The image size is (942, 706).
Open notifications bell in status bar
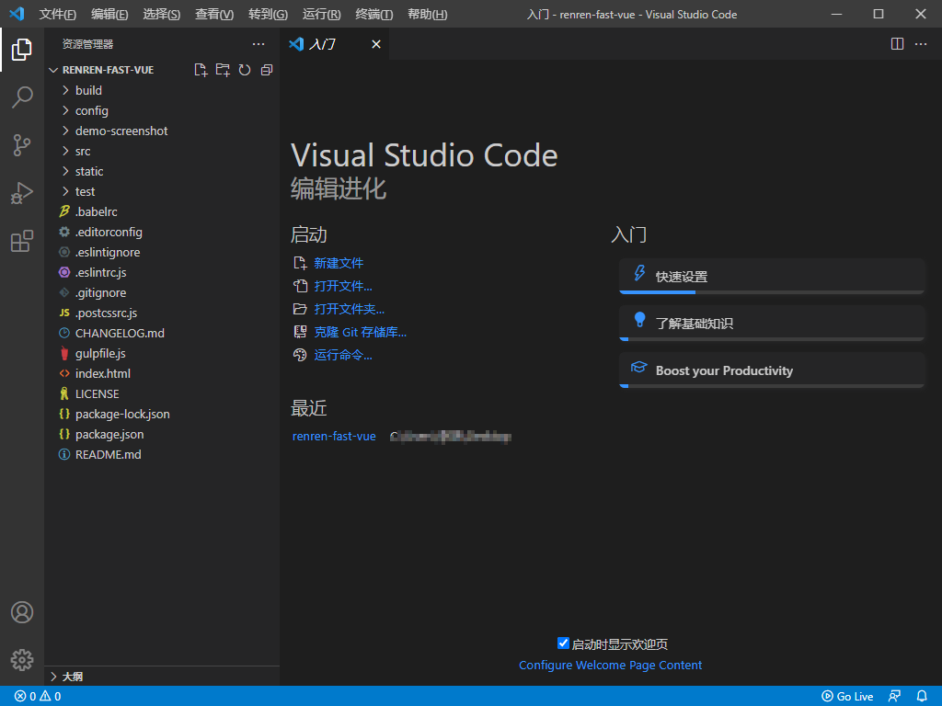click(x=922, y=697)
